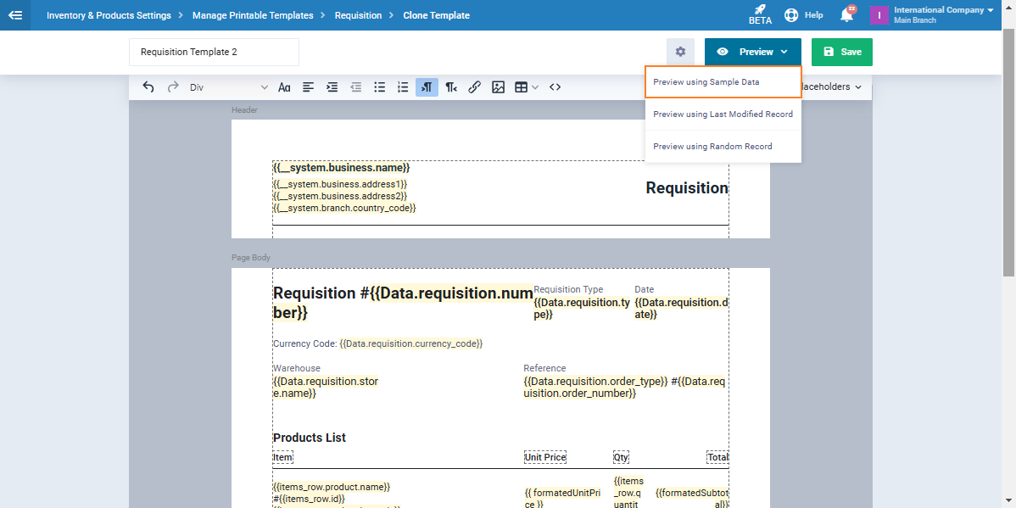The image size is (1016, 508).
Task: Click the bulleted list icon
Action: [380, 87]
